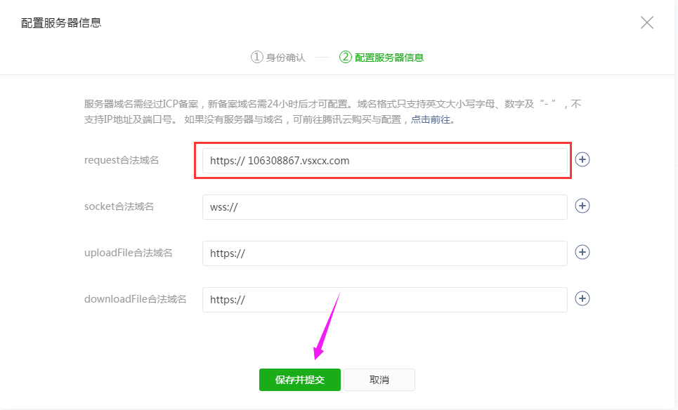Click the 配置服务器信息 dialog title text
Screen dimensions: 678x410
pos(61,23)
